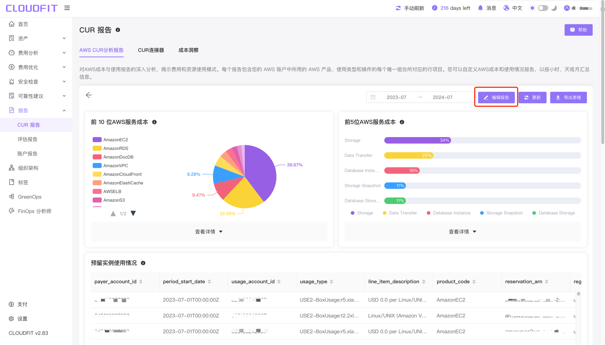Open 评估报告 in sidebar
Viewport: 605px width, 345px height.
point(36,139)
